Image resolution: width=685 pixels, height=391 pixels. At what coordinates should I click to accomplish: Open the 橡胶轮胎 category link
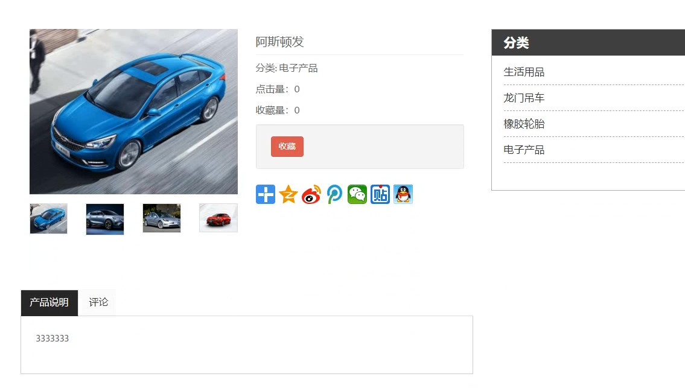524,124
